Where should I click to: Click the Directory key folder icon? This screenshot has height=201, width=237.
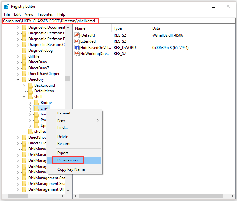24,79
